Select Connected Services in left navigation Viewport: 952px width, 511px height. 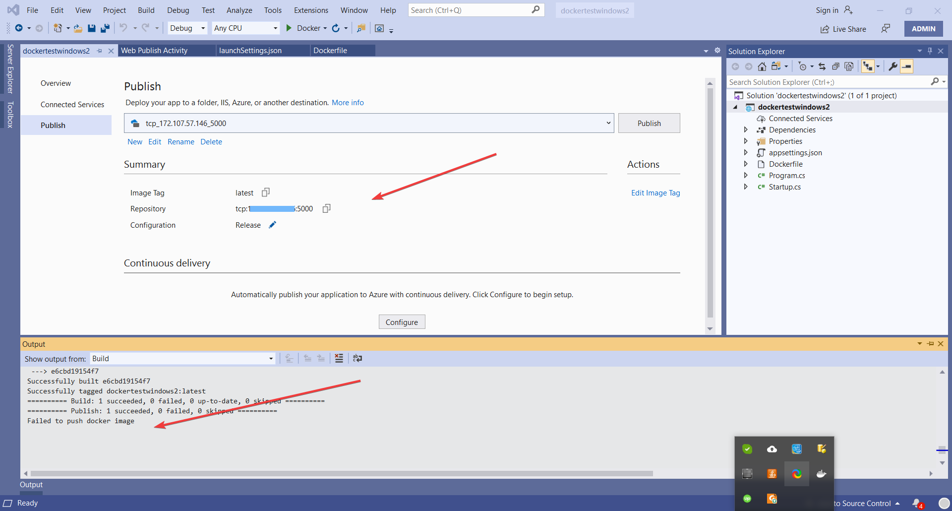click(x=72, y=105)
